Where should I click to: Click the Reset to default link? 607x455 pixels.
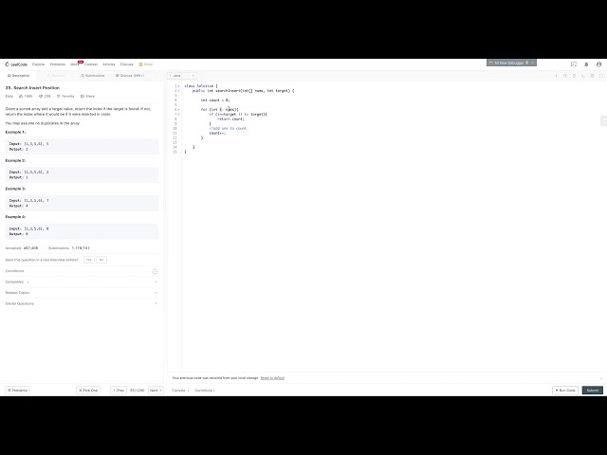point(272,378)
